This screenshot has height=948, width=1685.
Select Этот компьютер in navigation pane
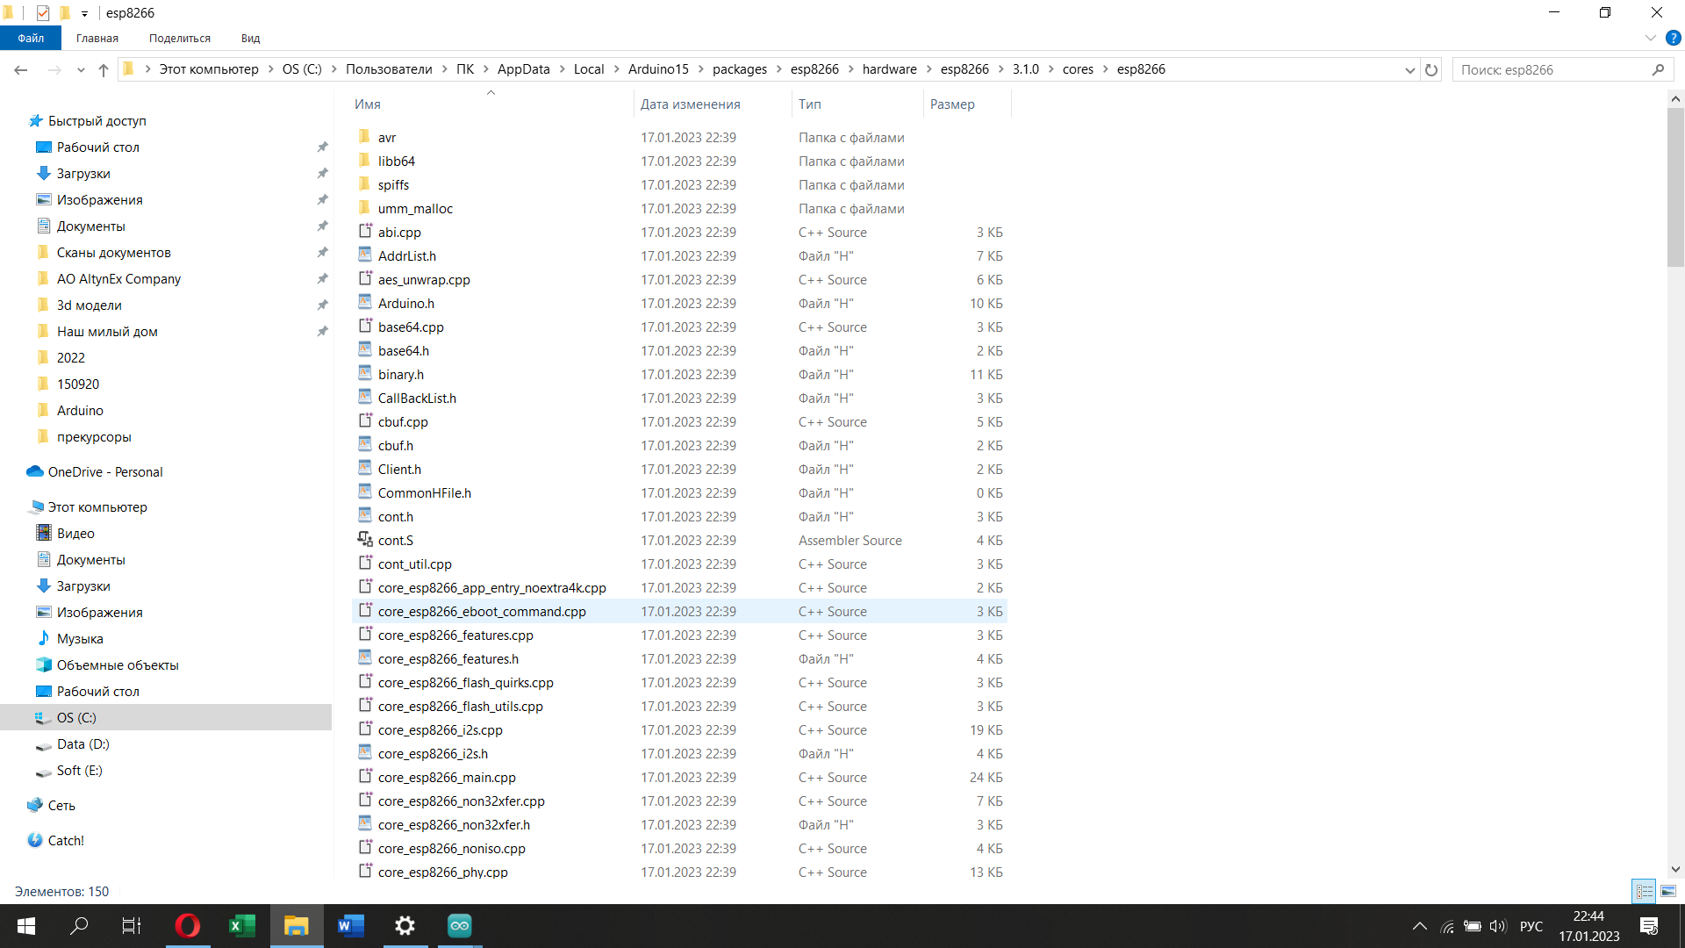pos(97,507)
